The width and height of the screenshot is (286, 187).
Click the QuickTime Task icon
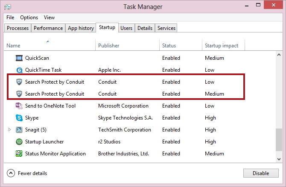[x=19, y=70]
